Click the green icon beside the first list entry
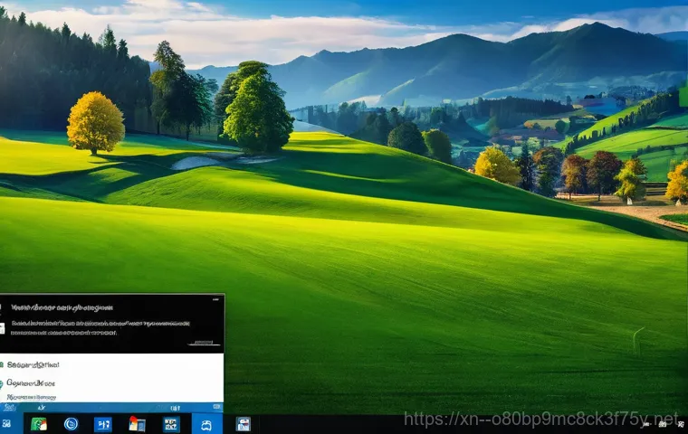This screenshot has height=434, width=688. [x=3, y=364]
